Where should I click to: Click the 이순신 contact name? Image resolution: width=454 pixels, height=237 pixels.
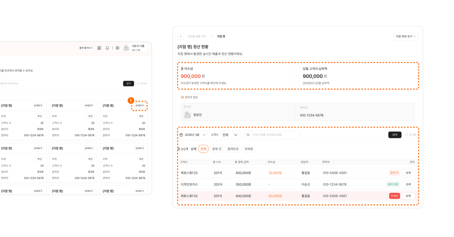tap(306, 185)
